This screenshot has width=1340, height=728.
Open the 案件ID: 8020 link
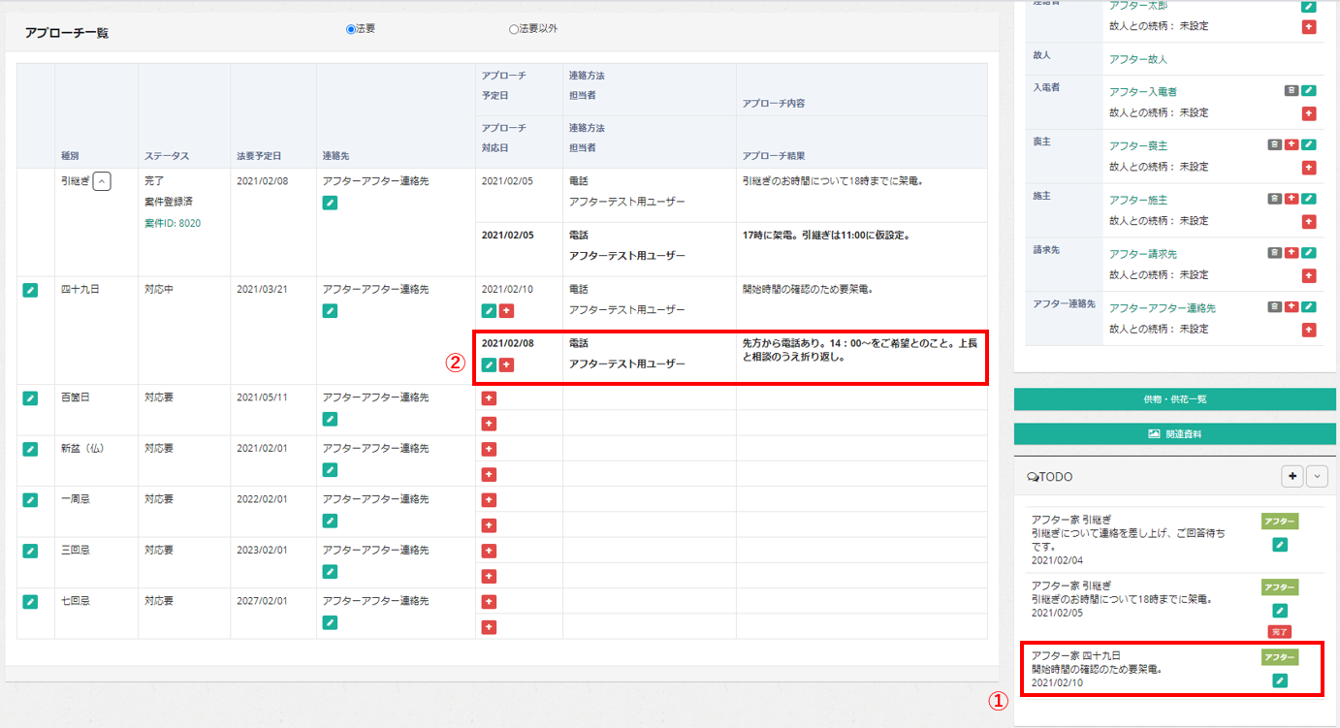tap(173, 223)
